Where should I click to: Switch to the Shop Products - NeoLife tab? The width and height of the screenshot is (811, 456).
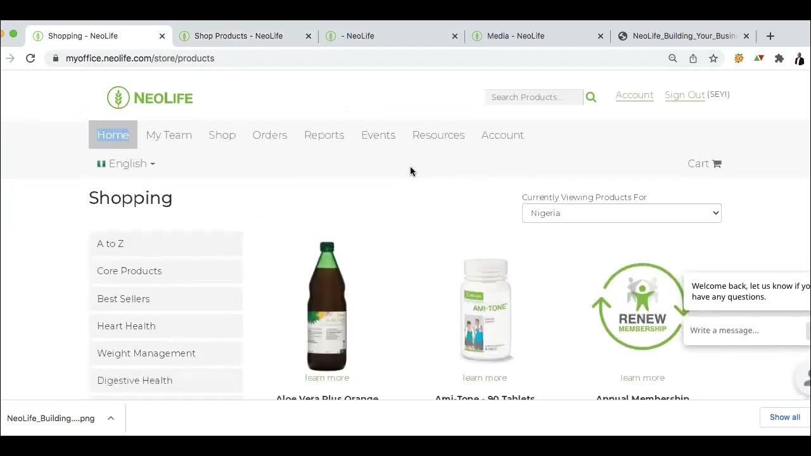(238, 36)
